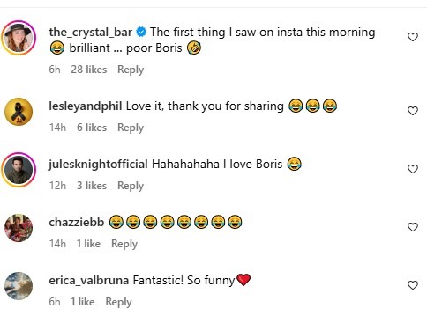
Task: Open lesleyandphil's black ribbon avatar
Action: coord(19,112)
